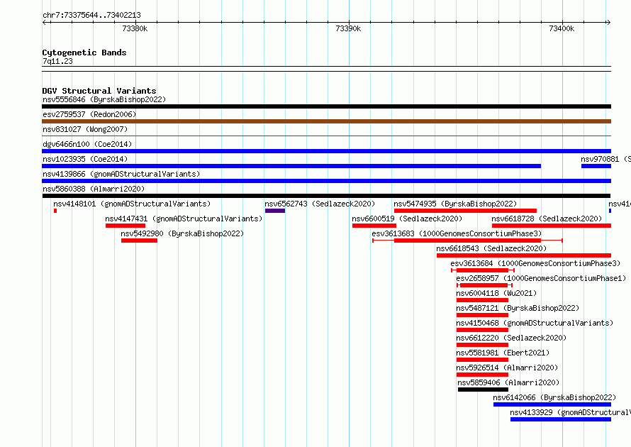Click the brown esv2759537 variant bar

(x=326, y=121)
